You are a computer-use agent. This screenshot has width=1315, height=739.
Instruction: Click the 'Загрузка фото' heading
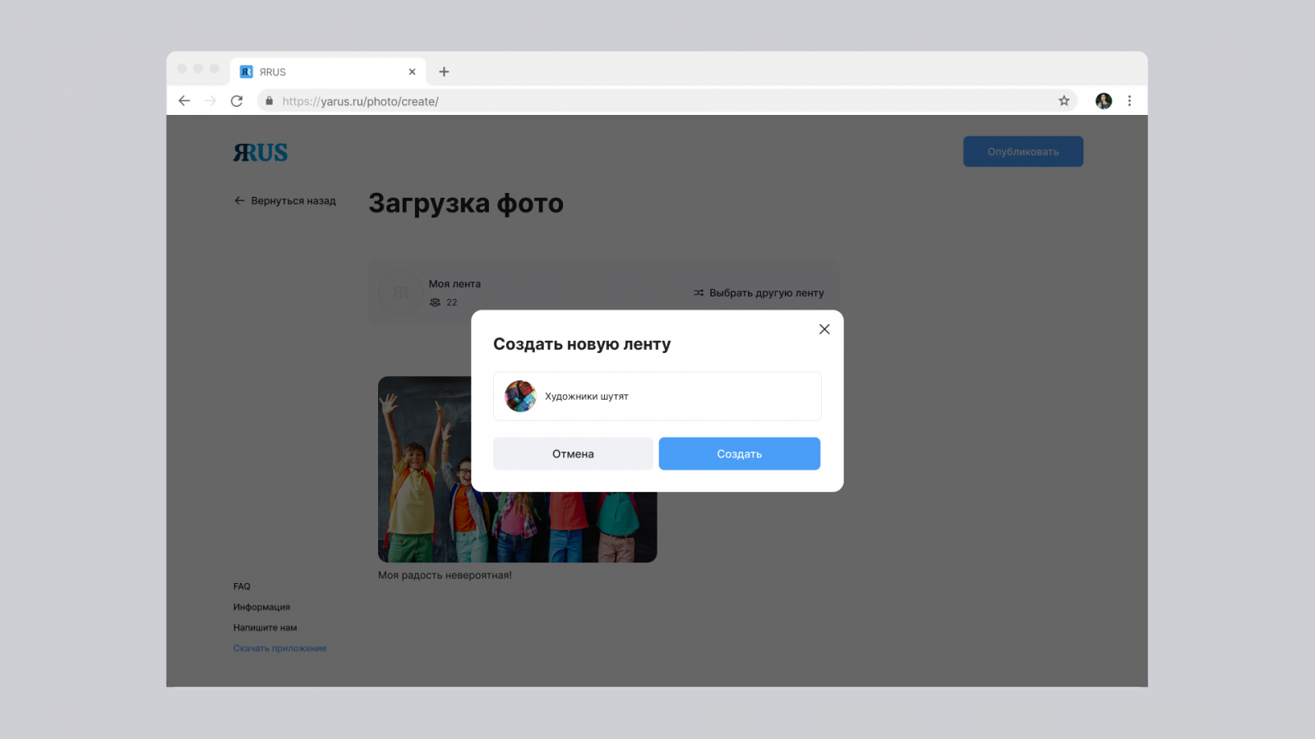tap(466, 204)
